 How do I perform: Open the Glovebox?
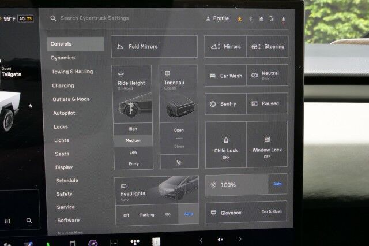click(x=246, y=212)
